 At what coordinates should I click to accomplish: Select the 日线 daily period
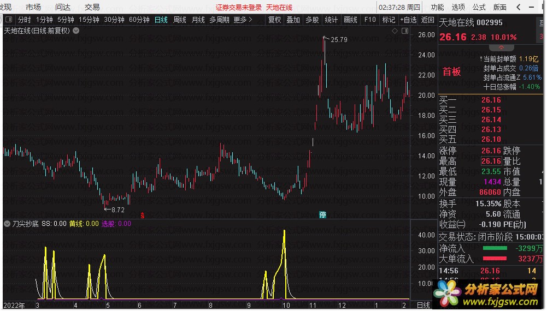tap(161, 20)
